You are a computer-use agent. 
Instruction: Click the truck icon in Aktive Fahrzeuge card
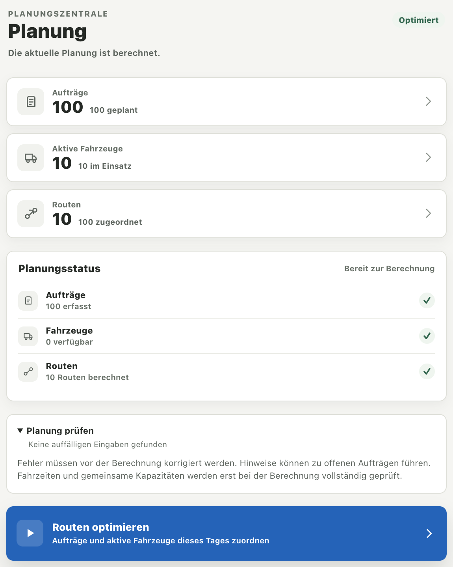(31, 158)
